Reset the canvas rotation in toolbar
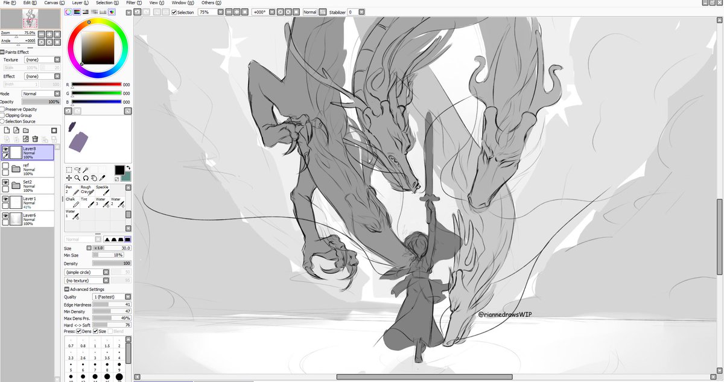The image size is (724, 382). tap(296, 12)
